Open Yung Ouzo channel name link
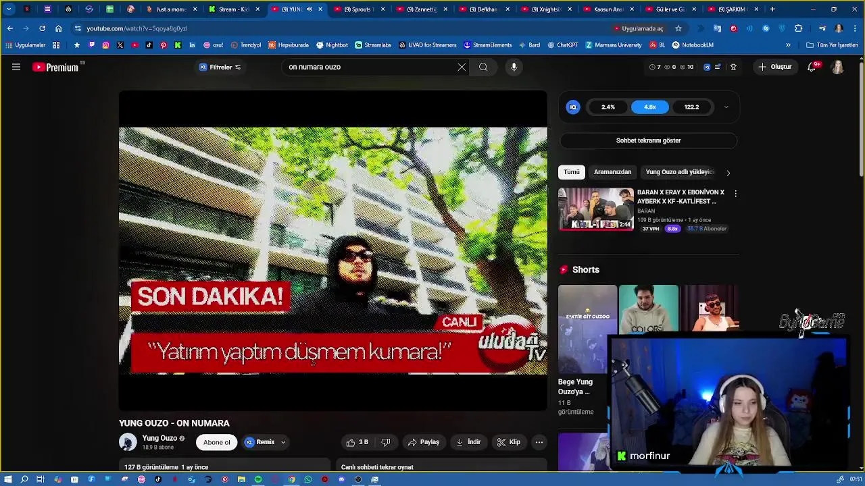Screen dimensions: 865x486 (159, 438)
